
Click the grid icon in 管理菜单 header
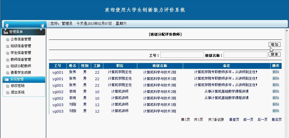pyautogui.click(x=6, y=32)
